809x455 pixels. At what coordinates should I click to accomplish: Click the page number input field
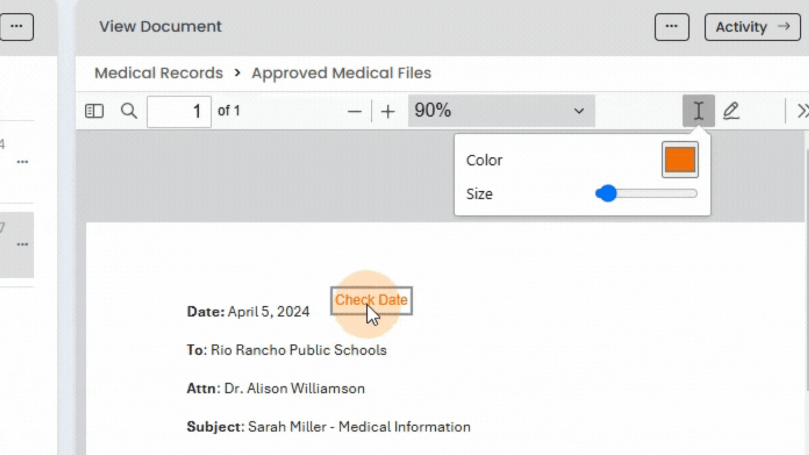[x=179, y=111]
